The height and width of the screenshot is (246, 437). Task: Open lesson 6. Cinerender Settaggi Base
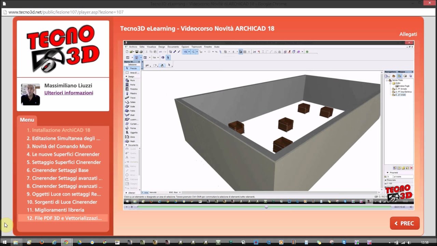tap(57, 170)
